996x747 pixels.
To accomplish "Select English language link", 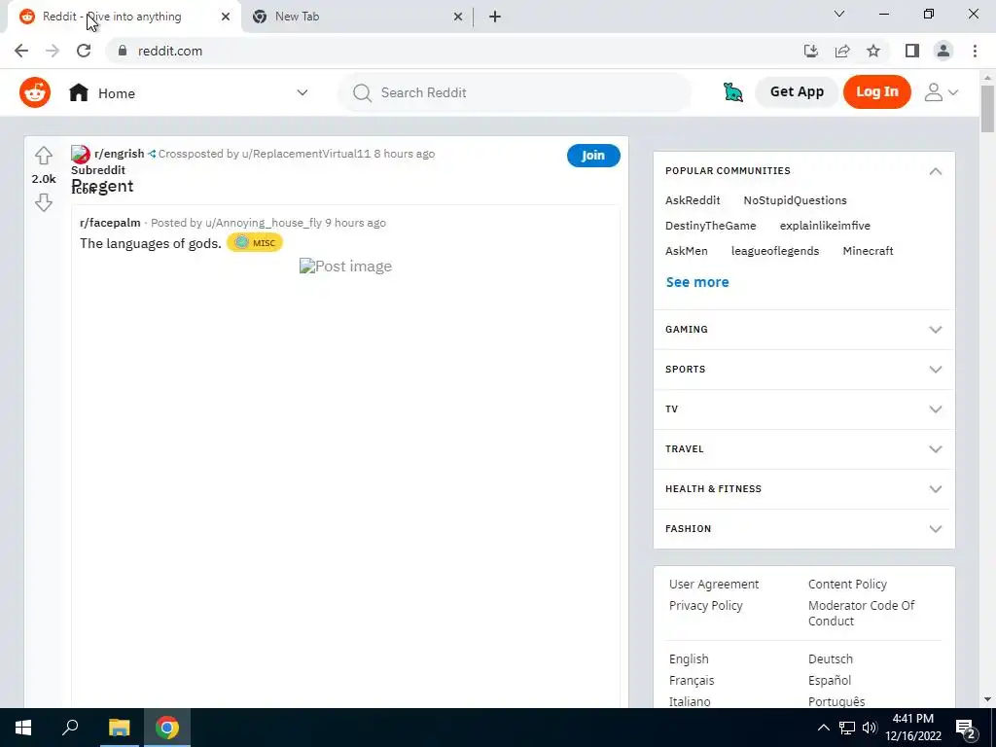I will click(689, 659).
